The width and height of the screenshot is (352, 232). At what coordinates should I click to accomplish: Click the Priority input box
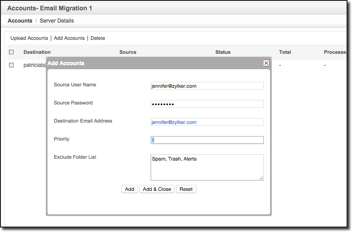207,140
